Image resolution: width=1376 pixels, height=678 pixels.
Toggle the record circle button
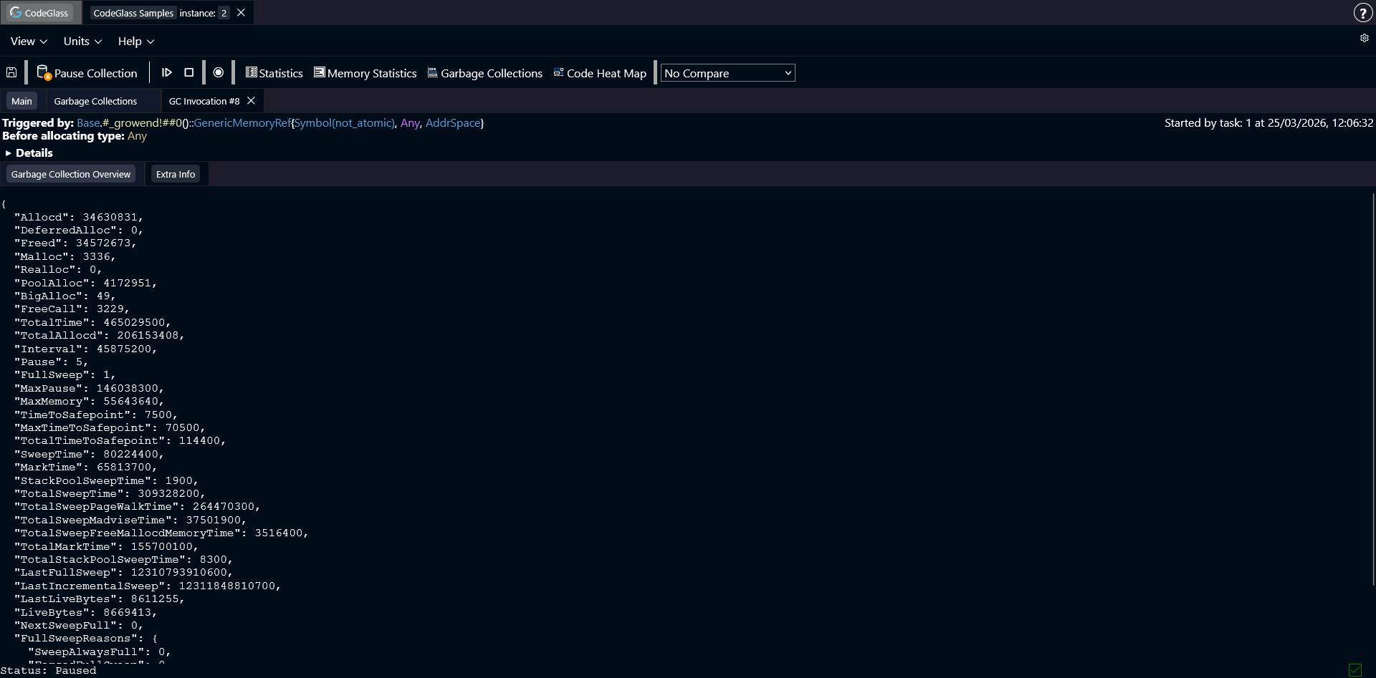tap(219, 73)
